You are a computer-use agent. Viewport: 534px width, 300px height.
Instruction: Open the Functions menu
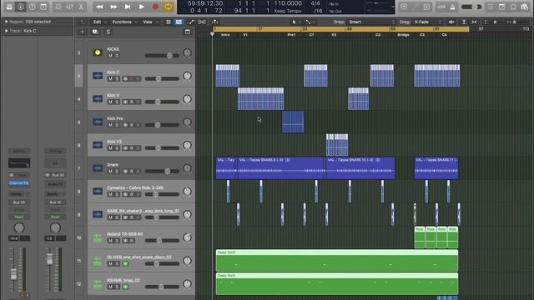coord(124,22)
